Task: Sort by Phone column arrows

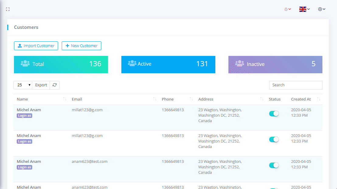Action: (191, 99)
